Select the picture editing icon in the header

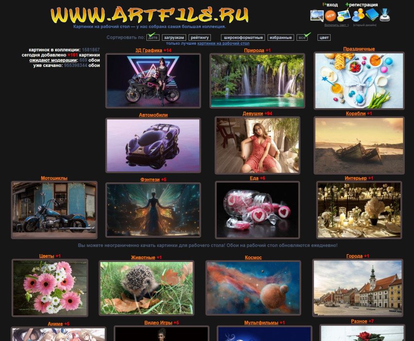pyautogui.click(x=344, y=16)
